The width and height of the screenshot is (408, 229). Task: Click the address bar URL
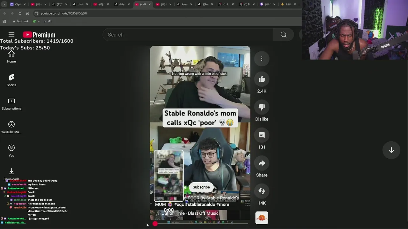click(64, 13)
